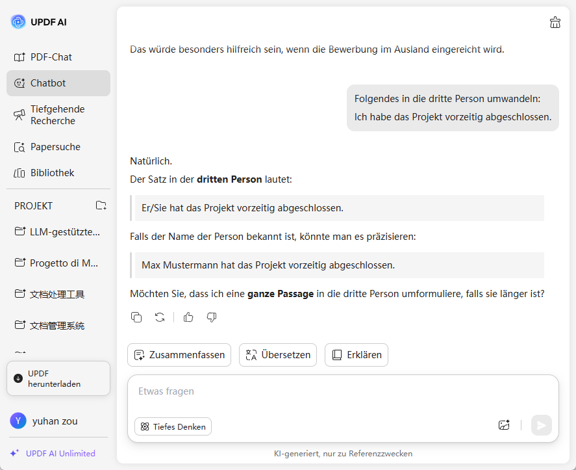Open the Bibliothek section

coord(58,173)
